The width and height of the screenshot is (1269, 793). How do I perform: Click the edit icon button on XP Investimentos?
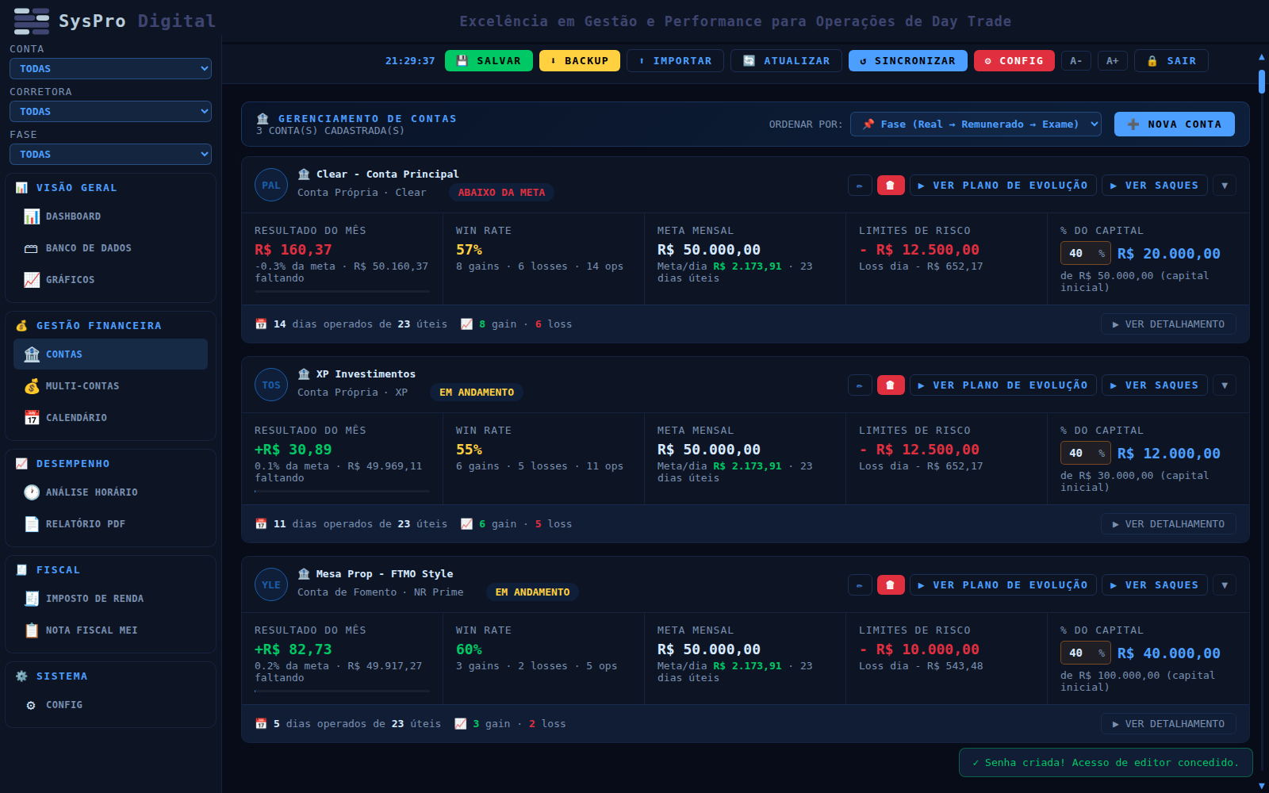click(860, 385)
